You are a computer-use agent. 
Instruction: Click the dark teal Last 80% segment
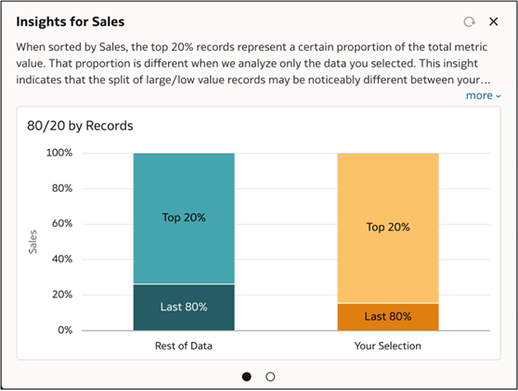[x=184, y=308]
